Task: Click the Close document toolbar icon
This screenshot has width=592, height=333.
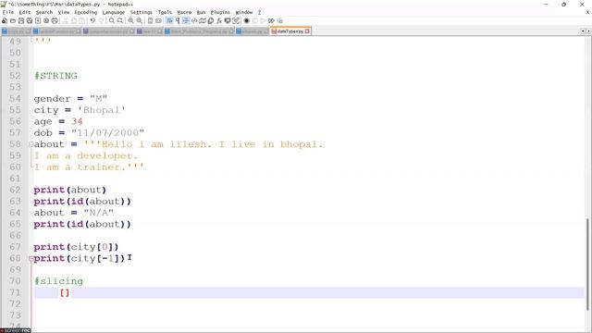Action: 38,20
